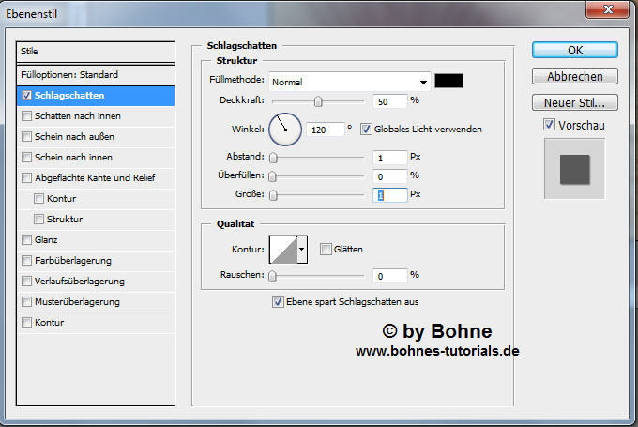638x427 pixels.
Task: Enable the Glätten checkbox
Action: (326, 249)
